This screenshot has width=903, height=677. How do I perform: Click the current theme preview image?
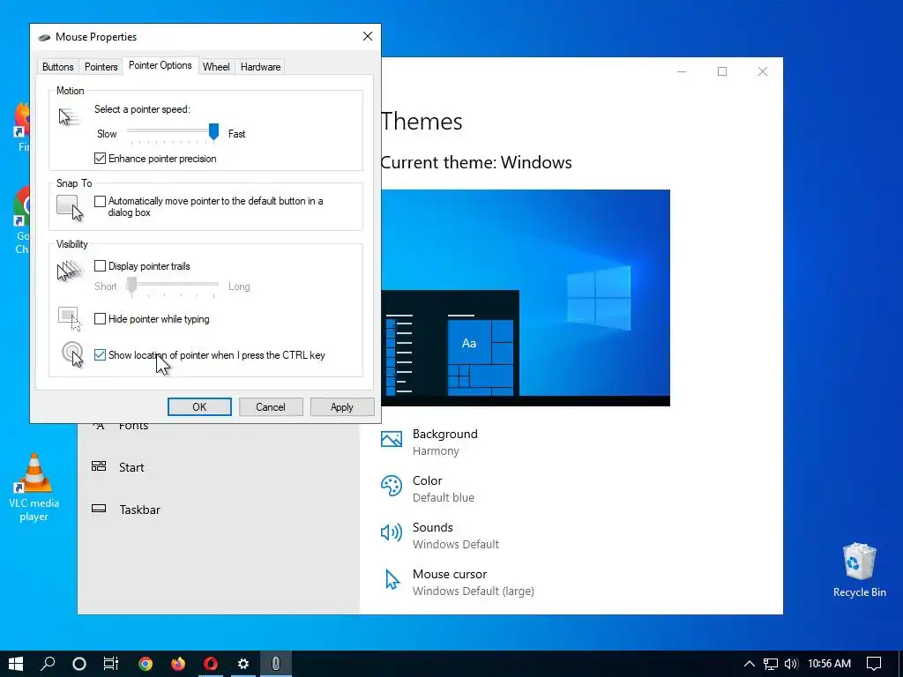click(526, 298)
